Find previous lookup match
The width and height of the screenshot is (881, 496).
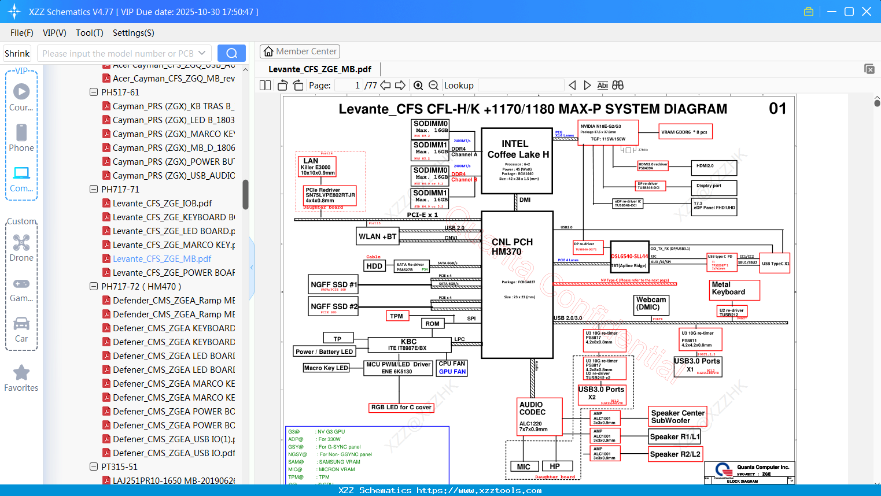click(x=572, y=86)
